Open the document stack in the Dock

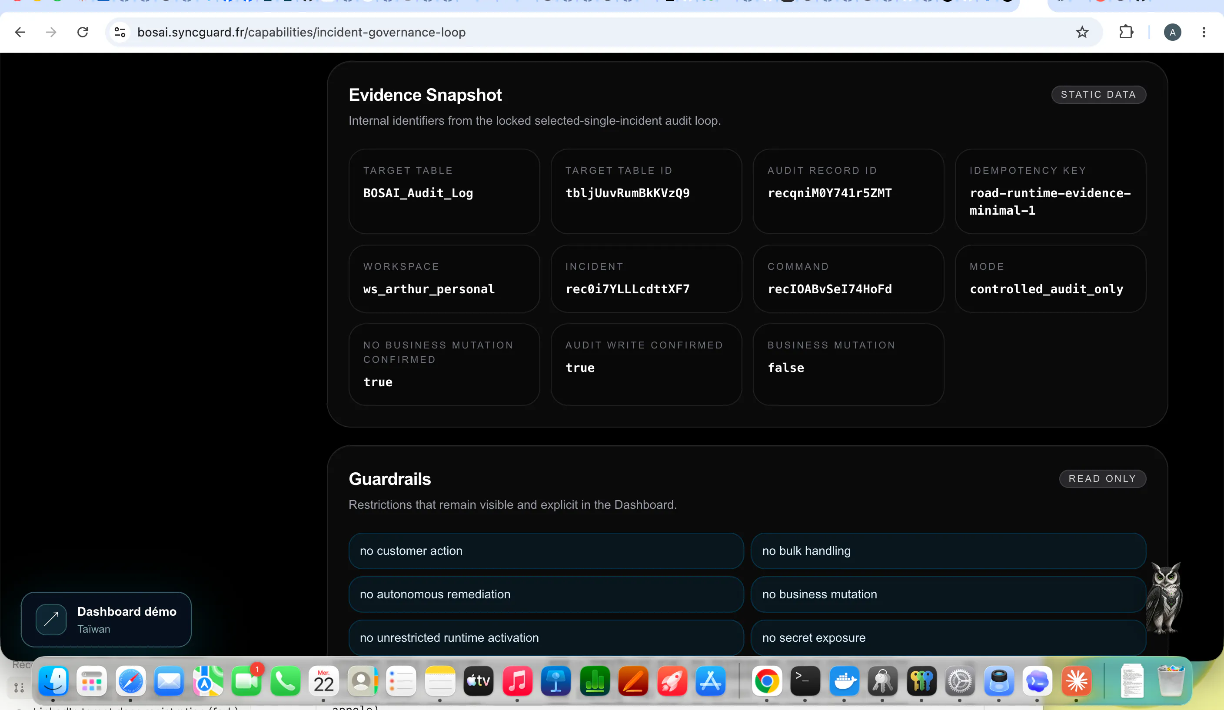[1132, 681]
